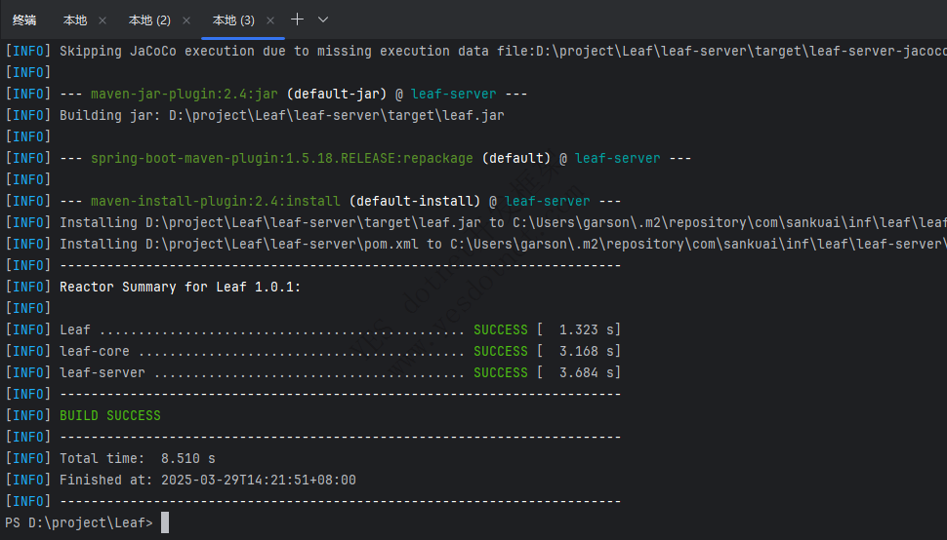Click SUCCESS on the leaf-core row
This screenshot has height=540, width=947.
pyautogui.click(x=501, y=351)
